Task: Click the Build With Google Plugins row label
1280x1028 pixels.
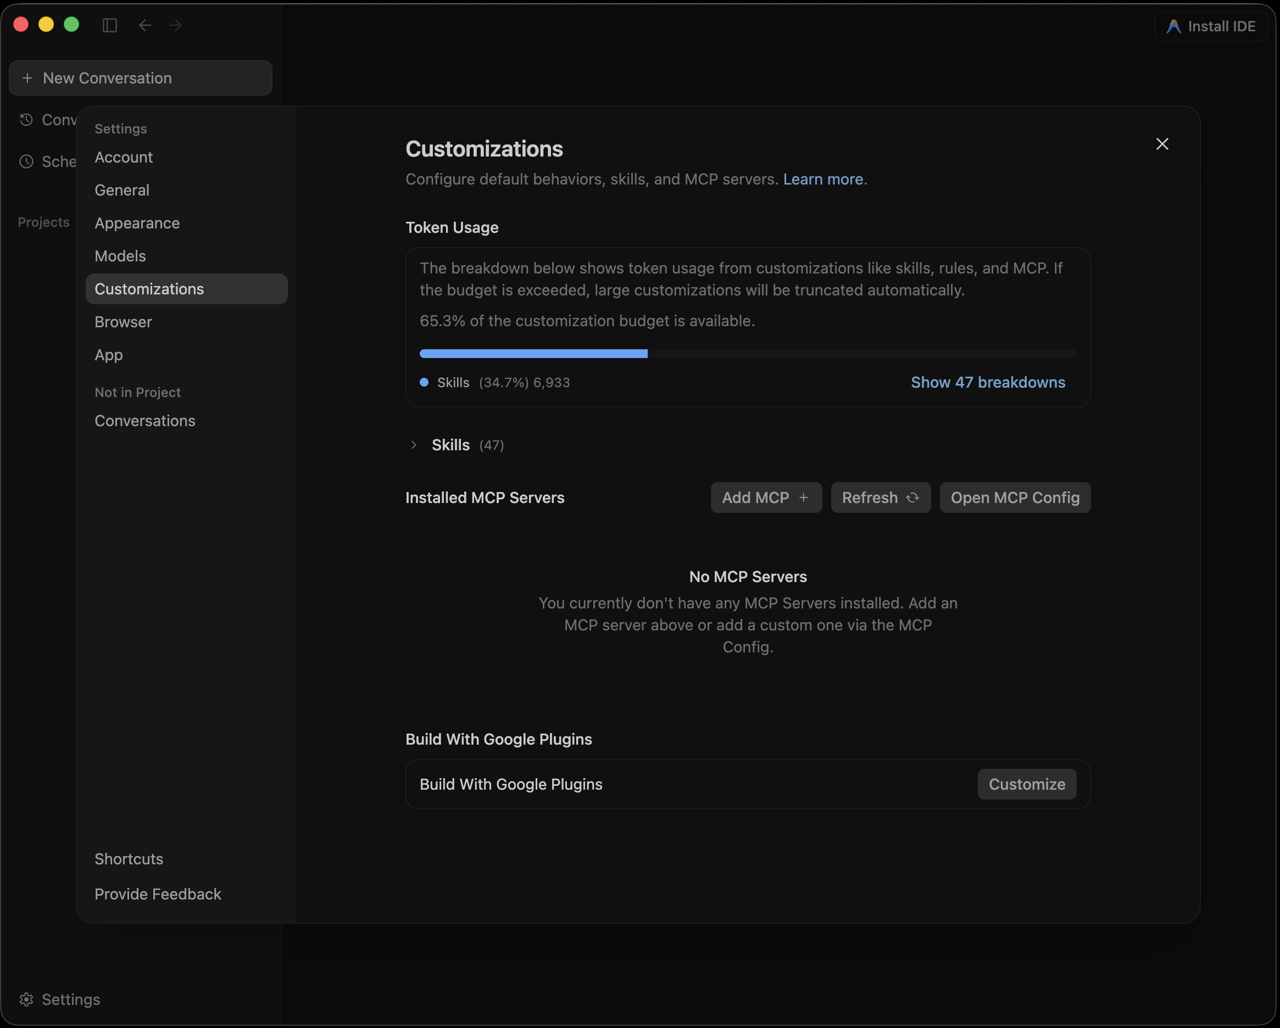Action: tap(510, 784)
